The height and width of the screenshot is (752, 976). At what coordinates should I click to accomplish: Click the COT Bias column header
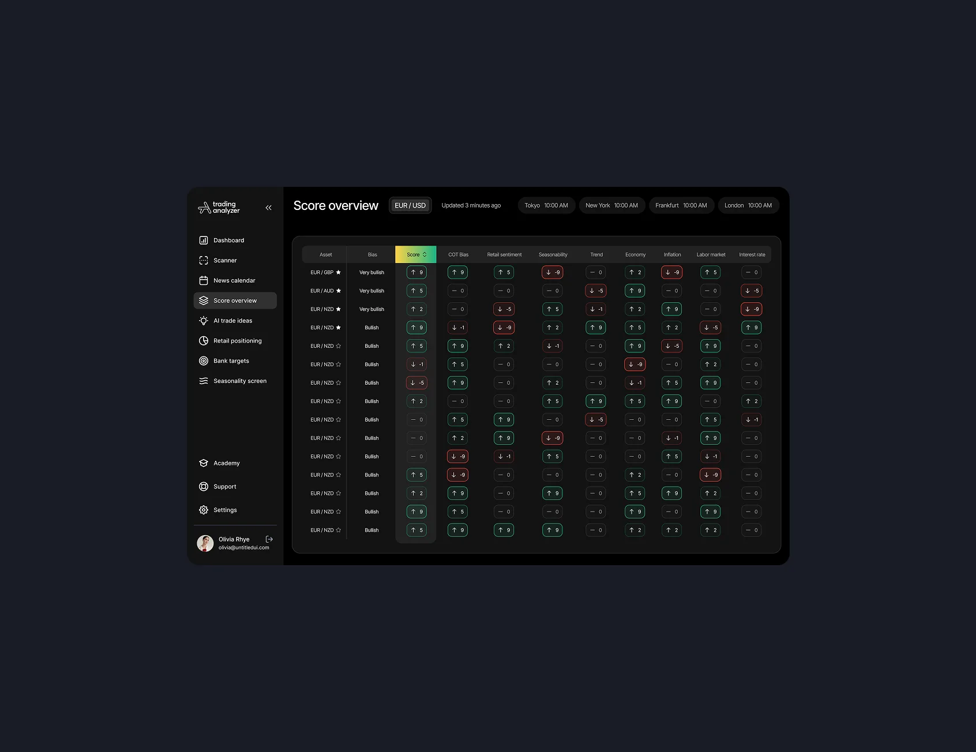pyautogui.click(x=459, y=255)
